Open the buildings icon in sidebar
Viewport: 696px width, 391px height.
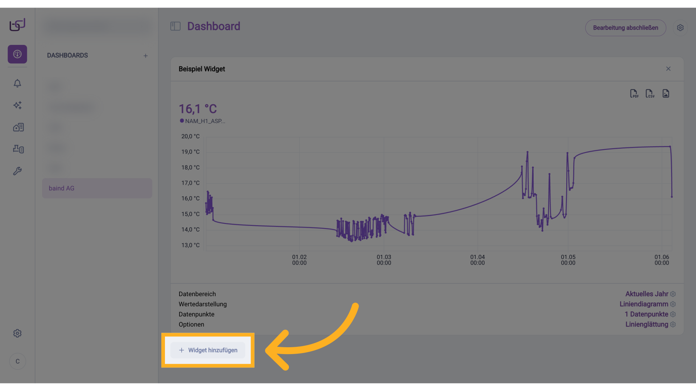[18, 127]
